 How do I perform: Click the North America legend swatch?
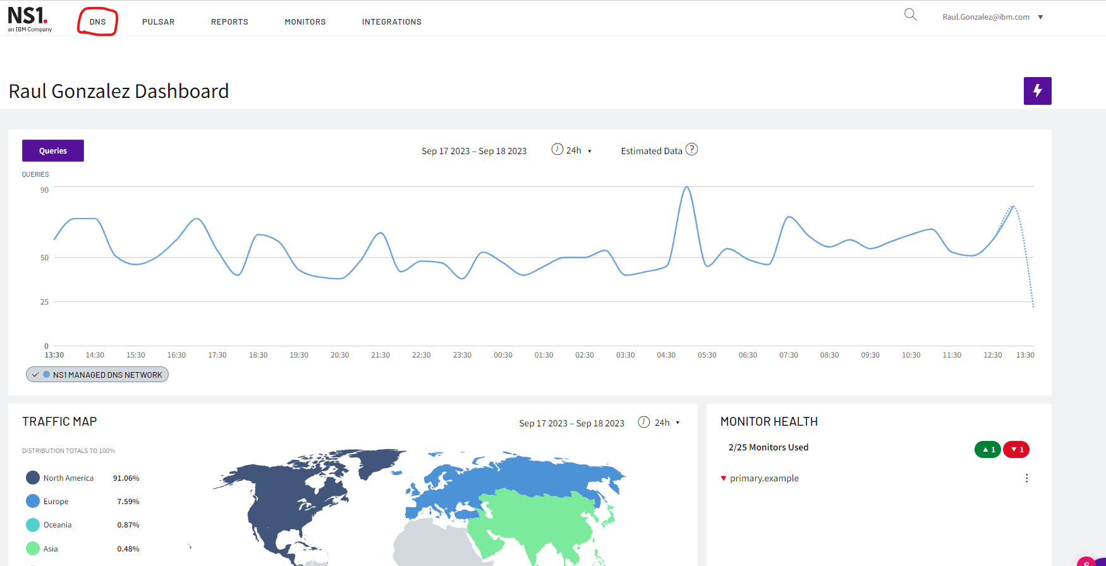[33, 478]
